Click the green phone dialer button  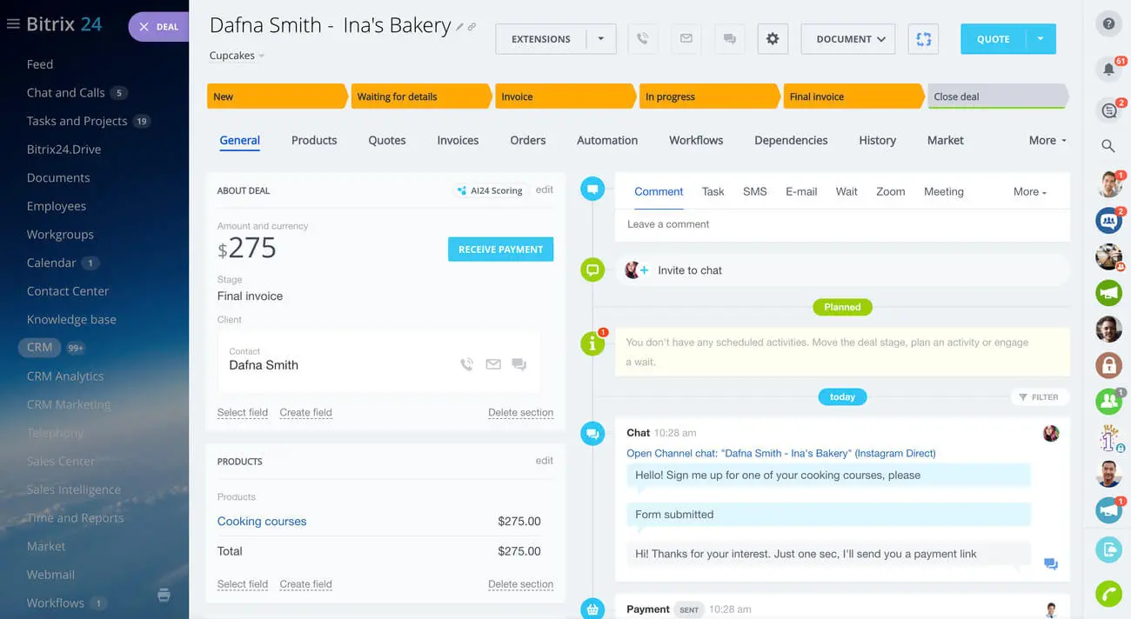[1108, 593]
